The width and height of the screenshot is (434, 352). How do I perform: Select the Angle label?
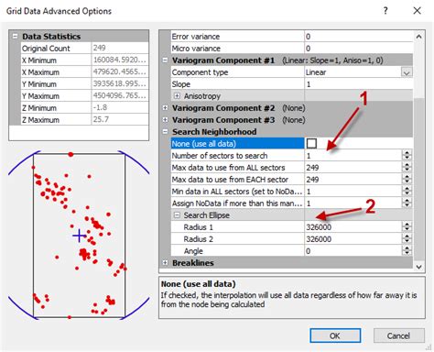pos(193,251)
